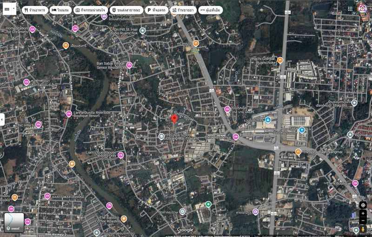This screenshot has height=237, width=372.
Task: Open Google apps grid icon
Action: click(x=350, y=9)
